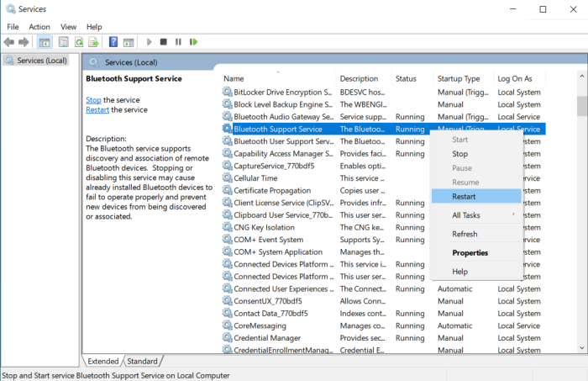Viewport: 588px width, 381px height.
Task: Open the Help question mark icon
Action: click(x=113, y=42)
